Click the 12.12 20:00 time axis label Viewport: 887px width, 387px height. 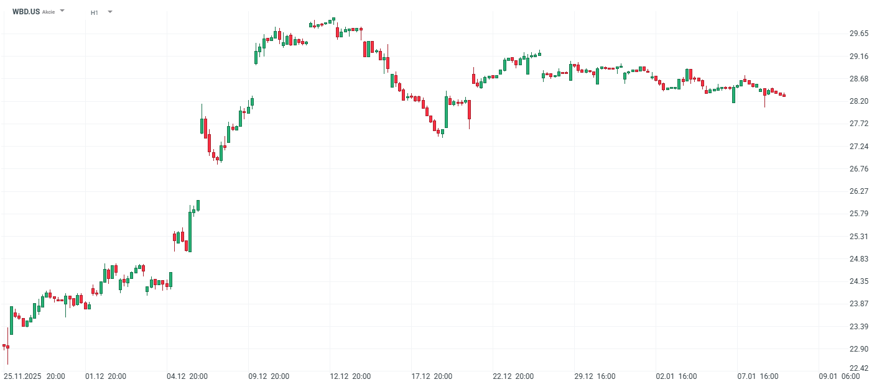pyautogui.click(x=351, y=376)
